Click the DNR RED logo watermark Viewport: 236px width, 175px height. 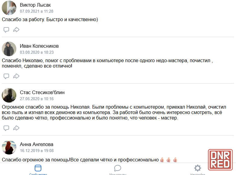point(220,160)
